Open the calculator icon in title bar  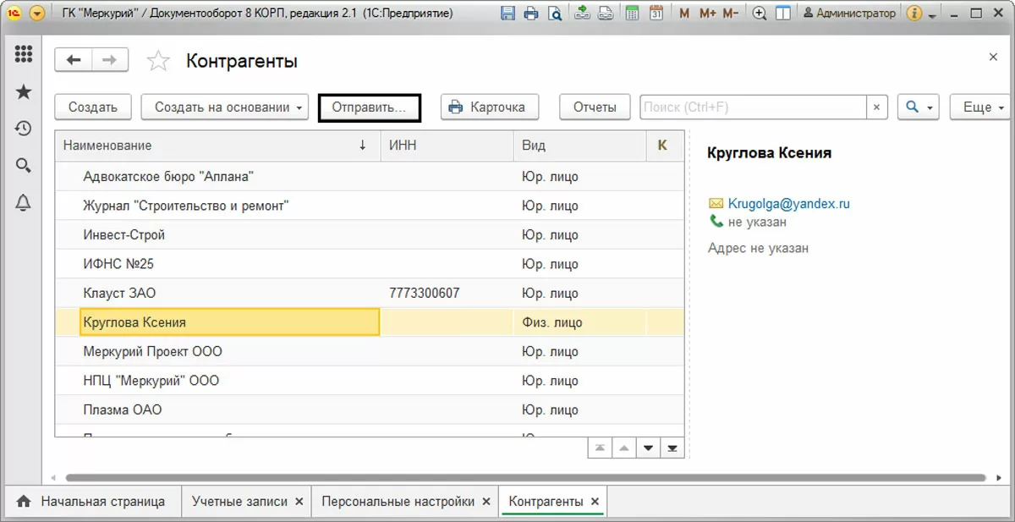click(633, 14)
